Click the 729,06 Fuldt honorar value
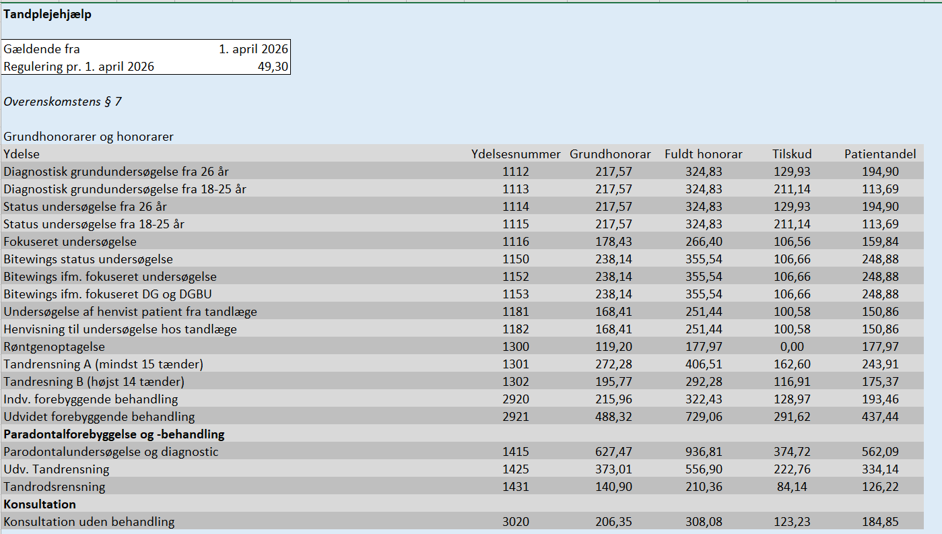942x534 pixels. click(704, 417)
